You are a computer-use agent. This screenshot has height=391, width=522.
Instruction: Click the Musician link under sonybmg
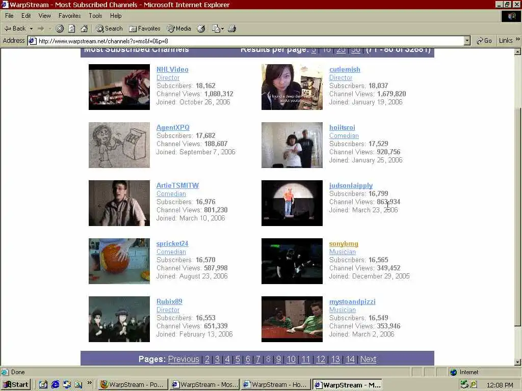[342, 252]
